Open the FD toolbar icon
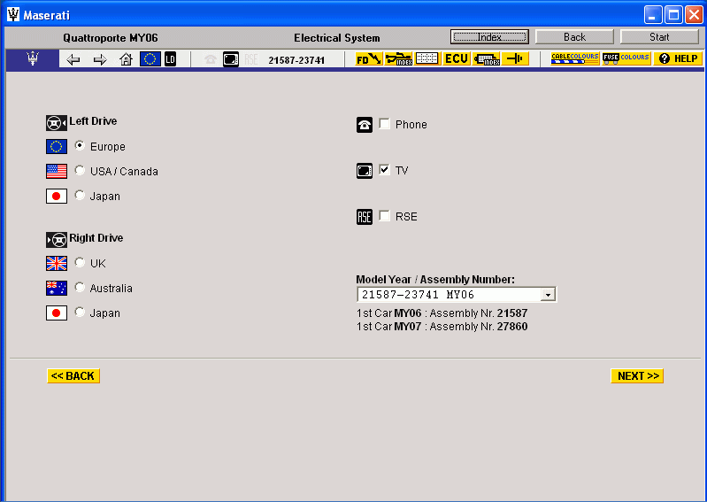This screenshot has width=707, height=502. [368, 59]
